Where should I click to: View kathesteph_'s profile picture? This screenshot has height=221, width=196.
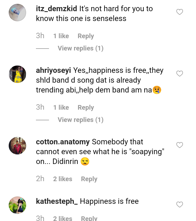tap(17, 205)
